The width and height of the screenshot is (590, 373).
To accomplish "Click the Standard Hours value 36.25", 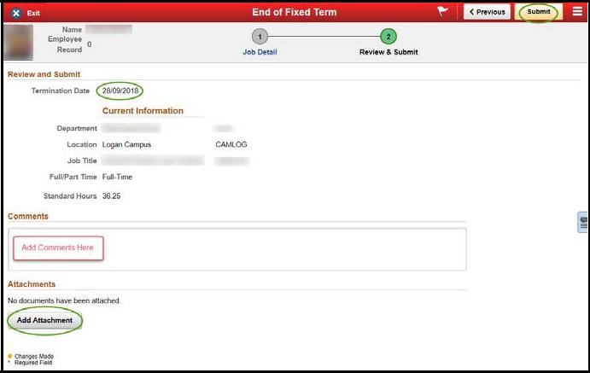I will (111, 196).
